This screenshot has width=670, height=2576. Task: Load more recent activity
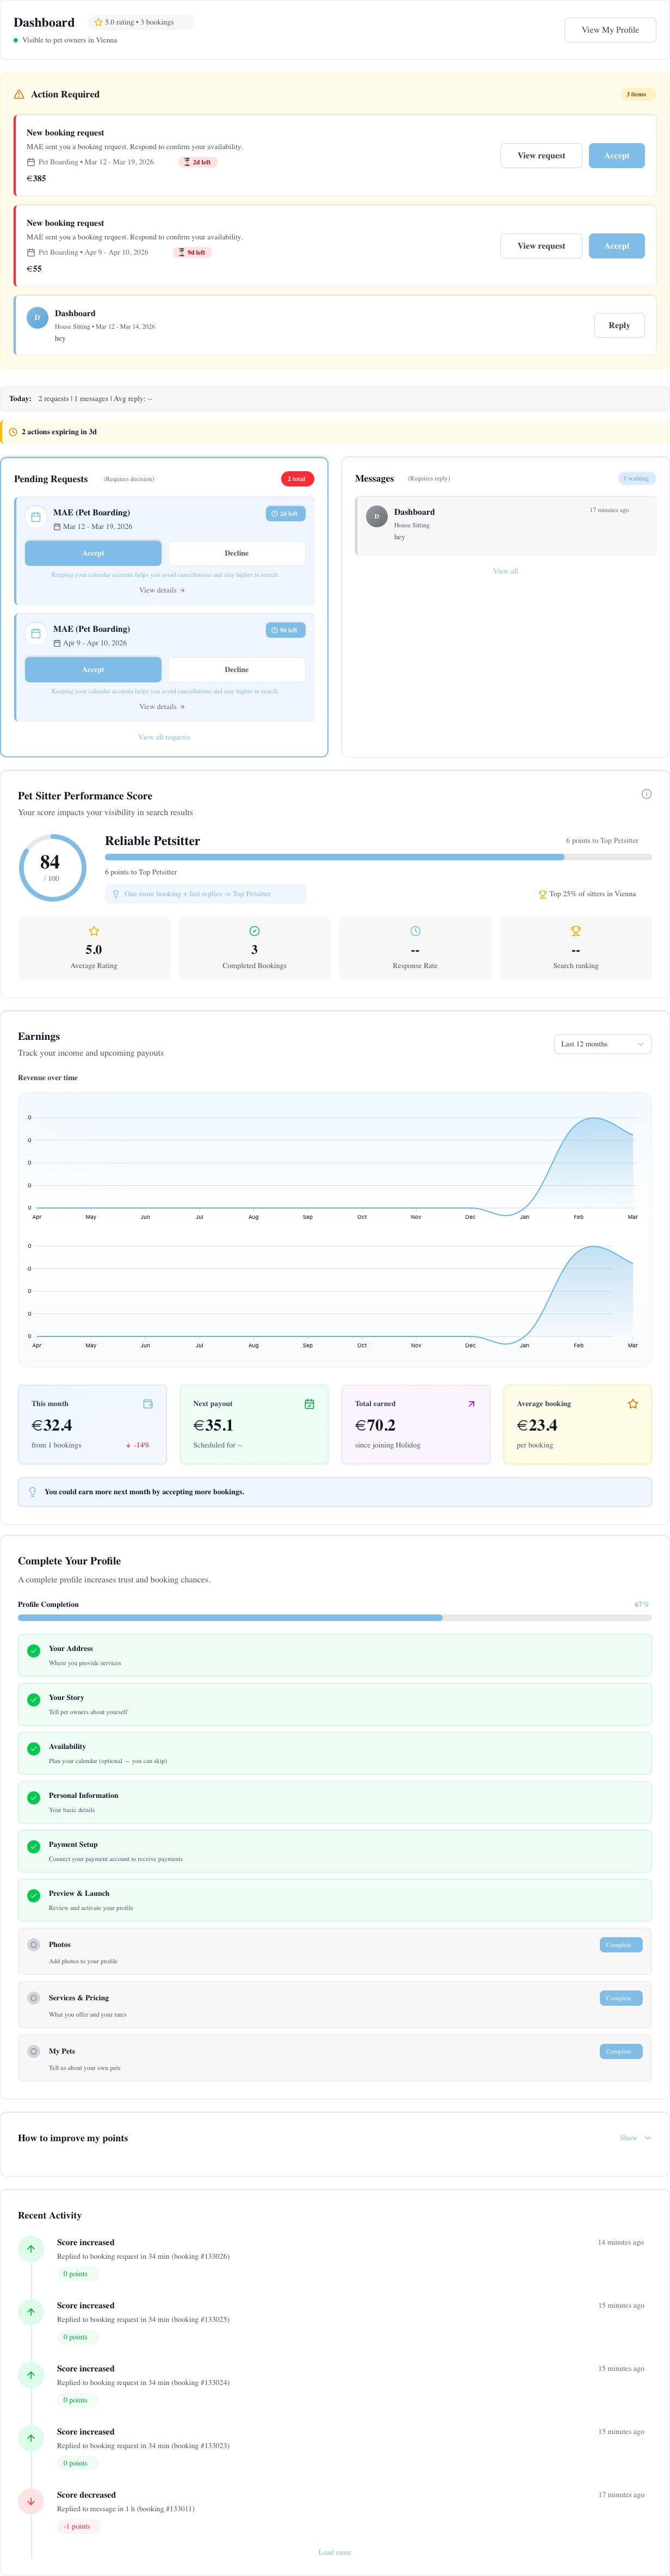pos(335,2552)
